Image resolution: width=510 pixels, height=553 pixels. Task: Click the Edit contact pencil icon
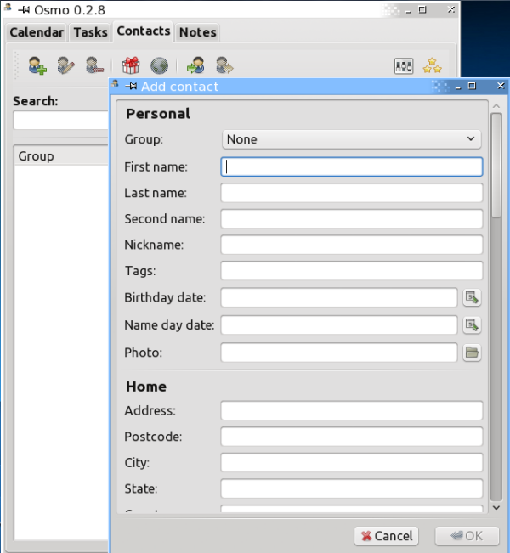tap(66, 65)
